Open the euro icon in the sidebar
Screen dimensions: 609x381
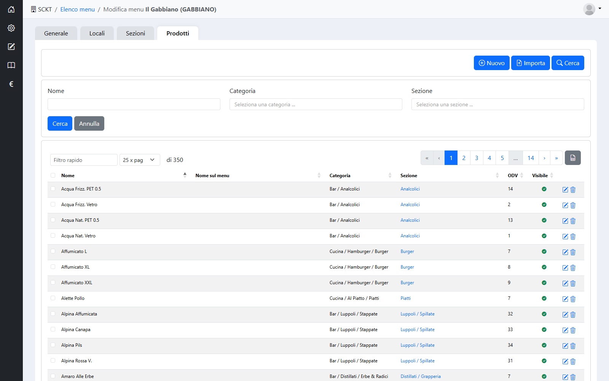coord(11,84)
